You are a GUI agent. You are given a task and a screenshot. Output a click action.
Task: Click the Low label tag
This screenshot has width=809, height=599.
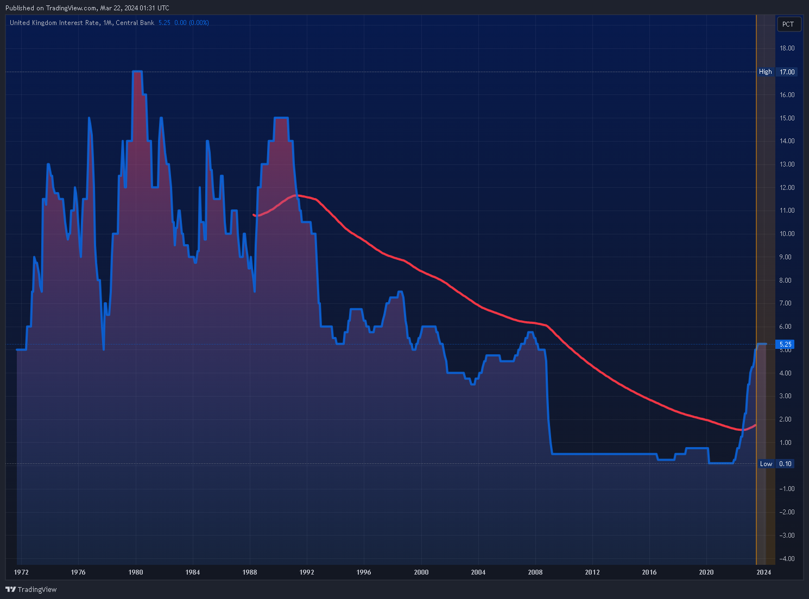766,464
